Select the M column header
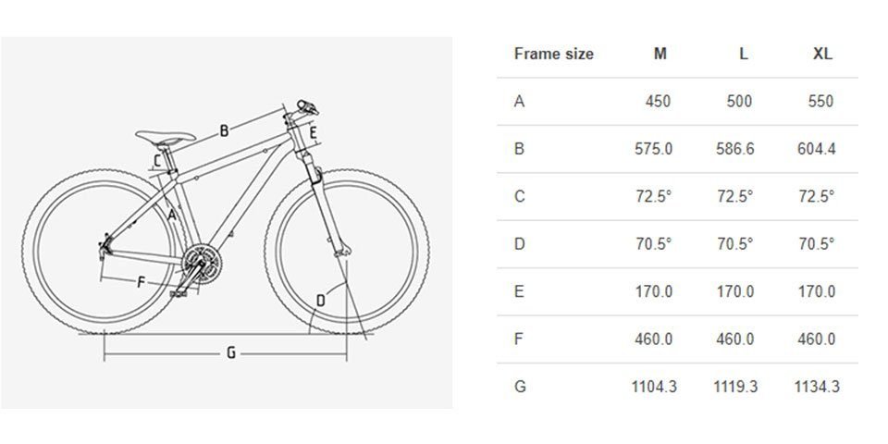 coord(660,54)
